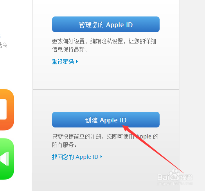Click the chevron after 找回您的 Apple ID
Image resolution: width=205 pixels, height=191 pixels.
pyautogui.click(x=101, y=156)
